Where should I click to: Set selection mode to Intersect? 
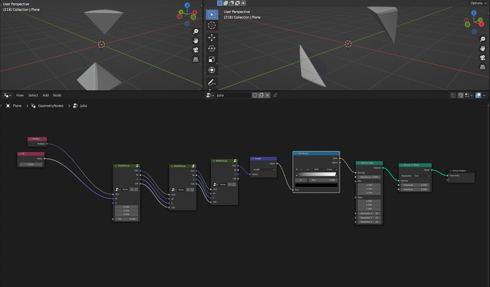coord(243,3)
